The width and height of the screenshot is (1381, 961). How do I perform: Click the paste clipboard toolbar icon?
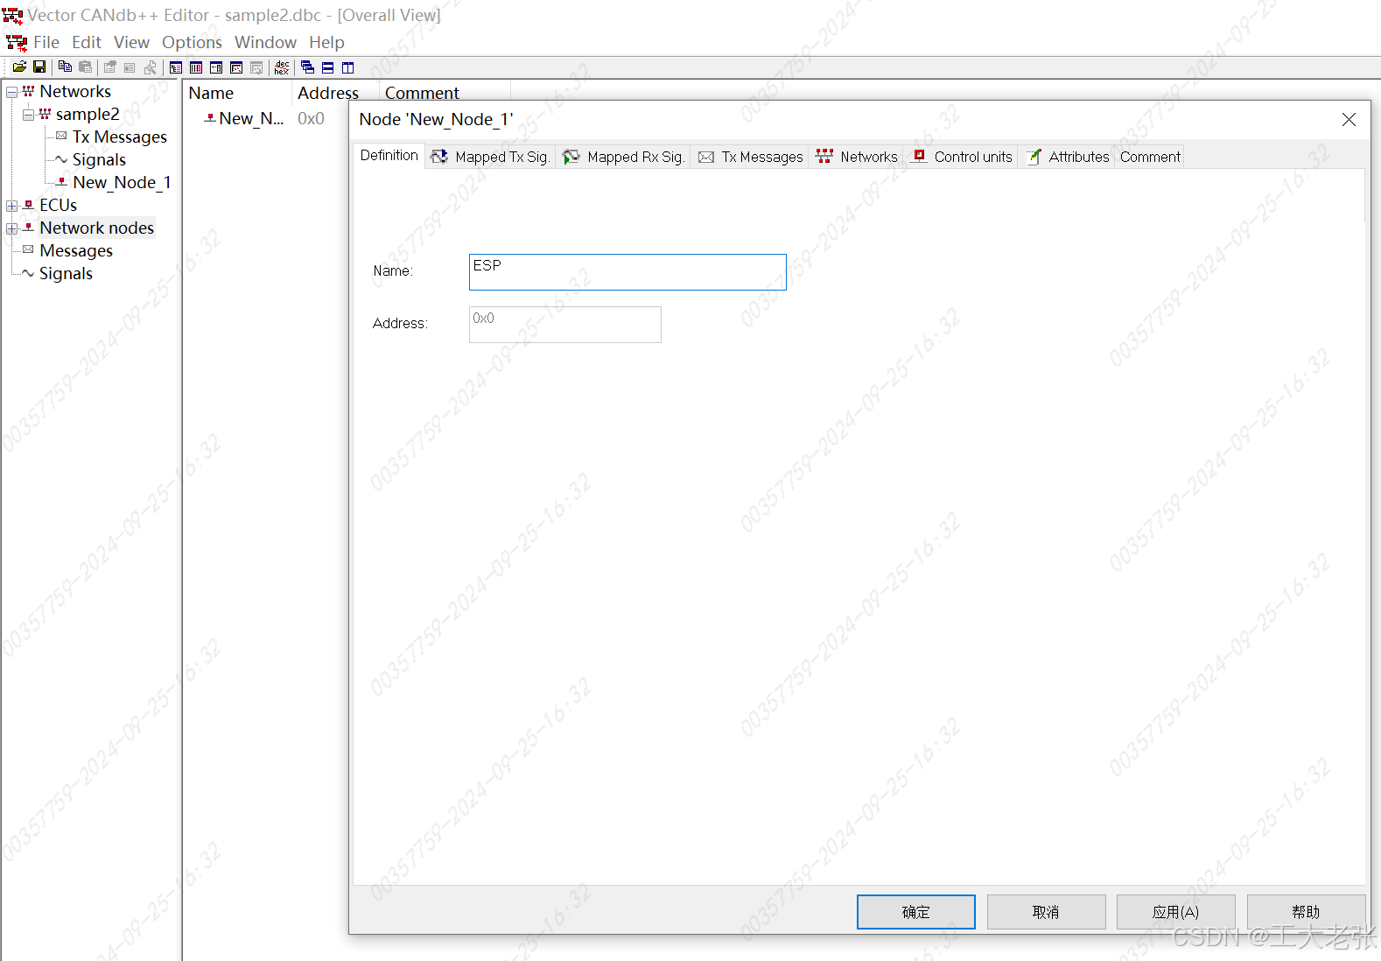pyautogui.click(x=85, y=67)
